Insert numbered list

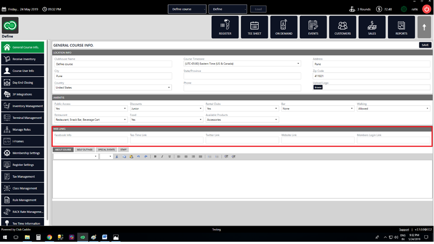tap(217, 156)
